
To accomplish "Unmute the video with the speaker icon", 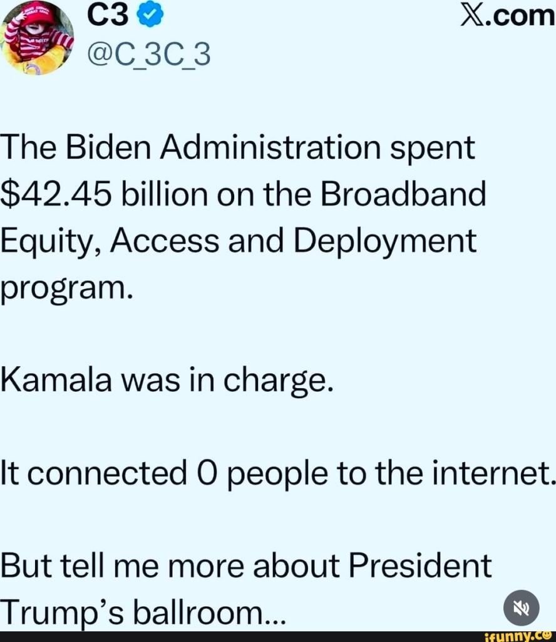I will click(x=521, y=608).
